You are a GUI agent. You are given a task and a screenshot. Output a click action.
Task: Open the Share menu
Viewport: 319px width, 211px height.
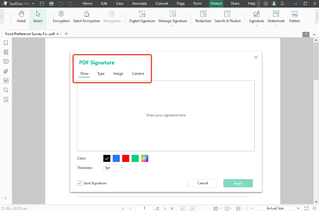point(235,4)
